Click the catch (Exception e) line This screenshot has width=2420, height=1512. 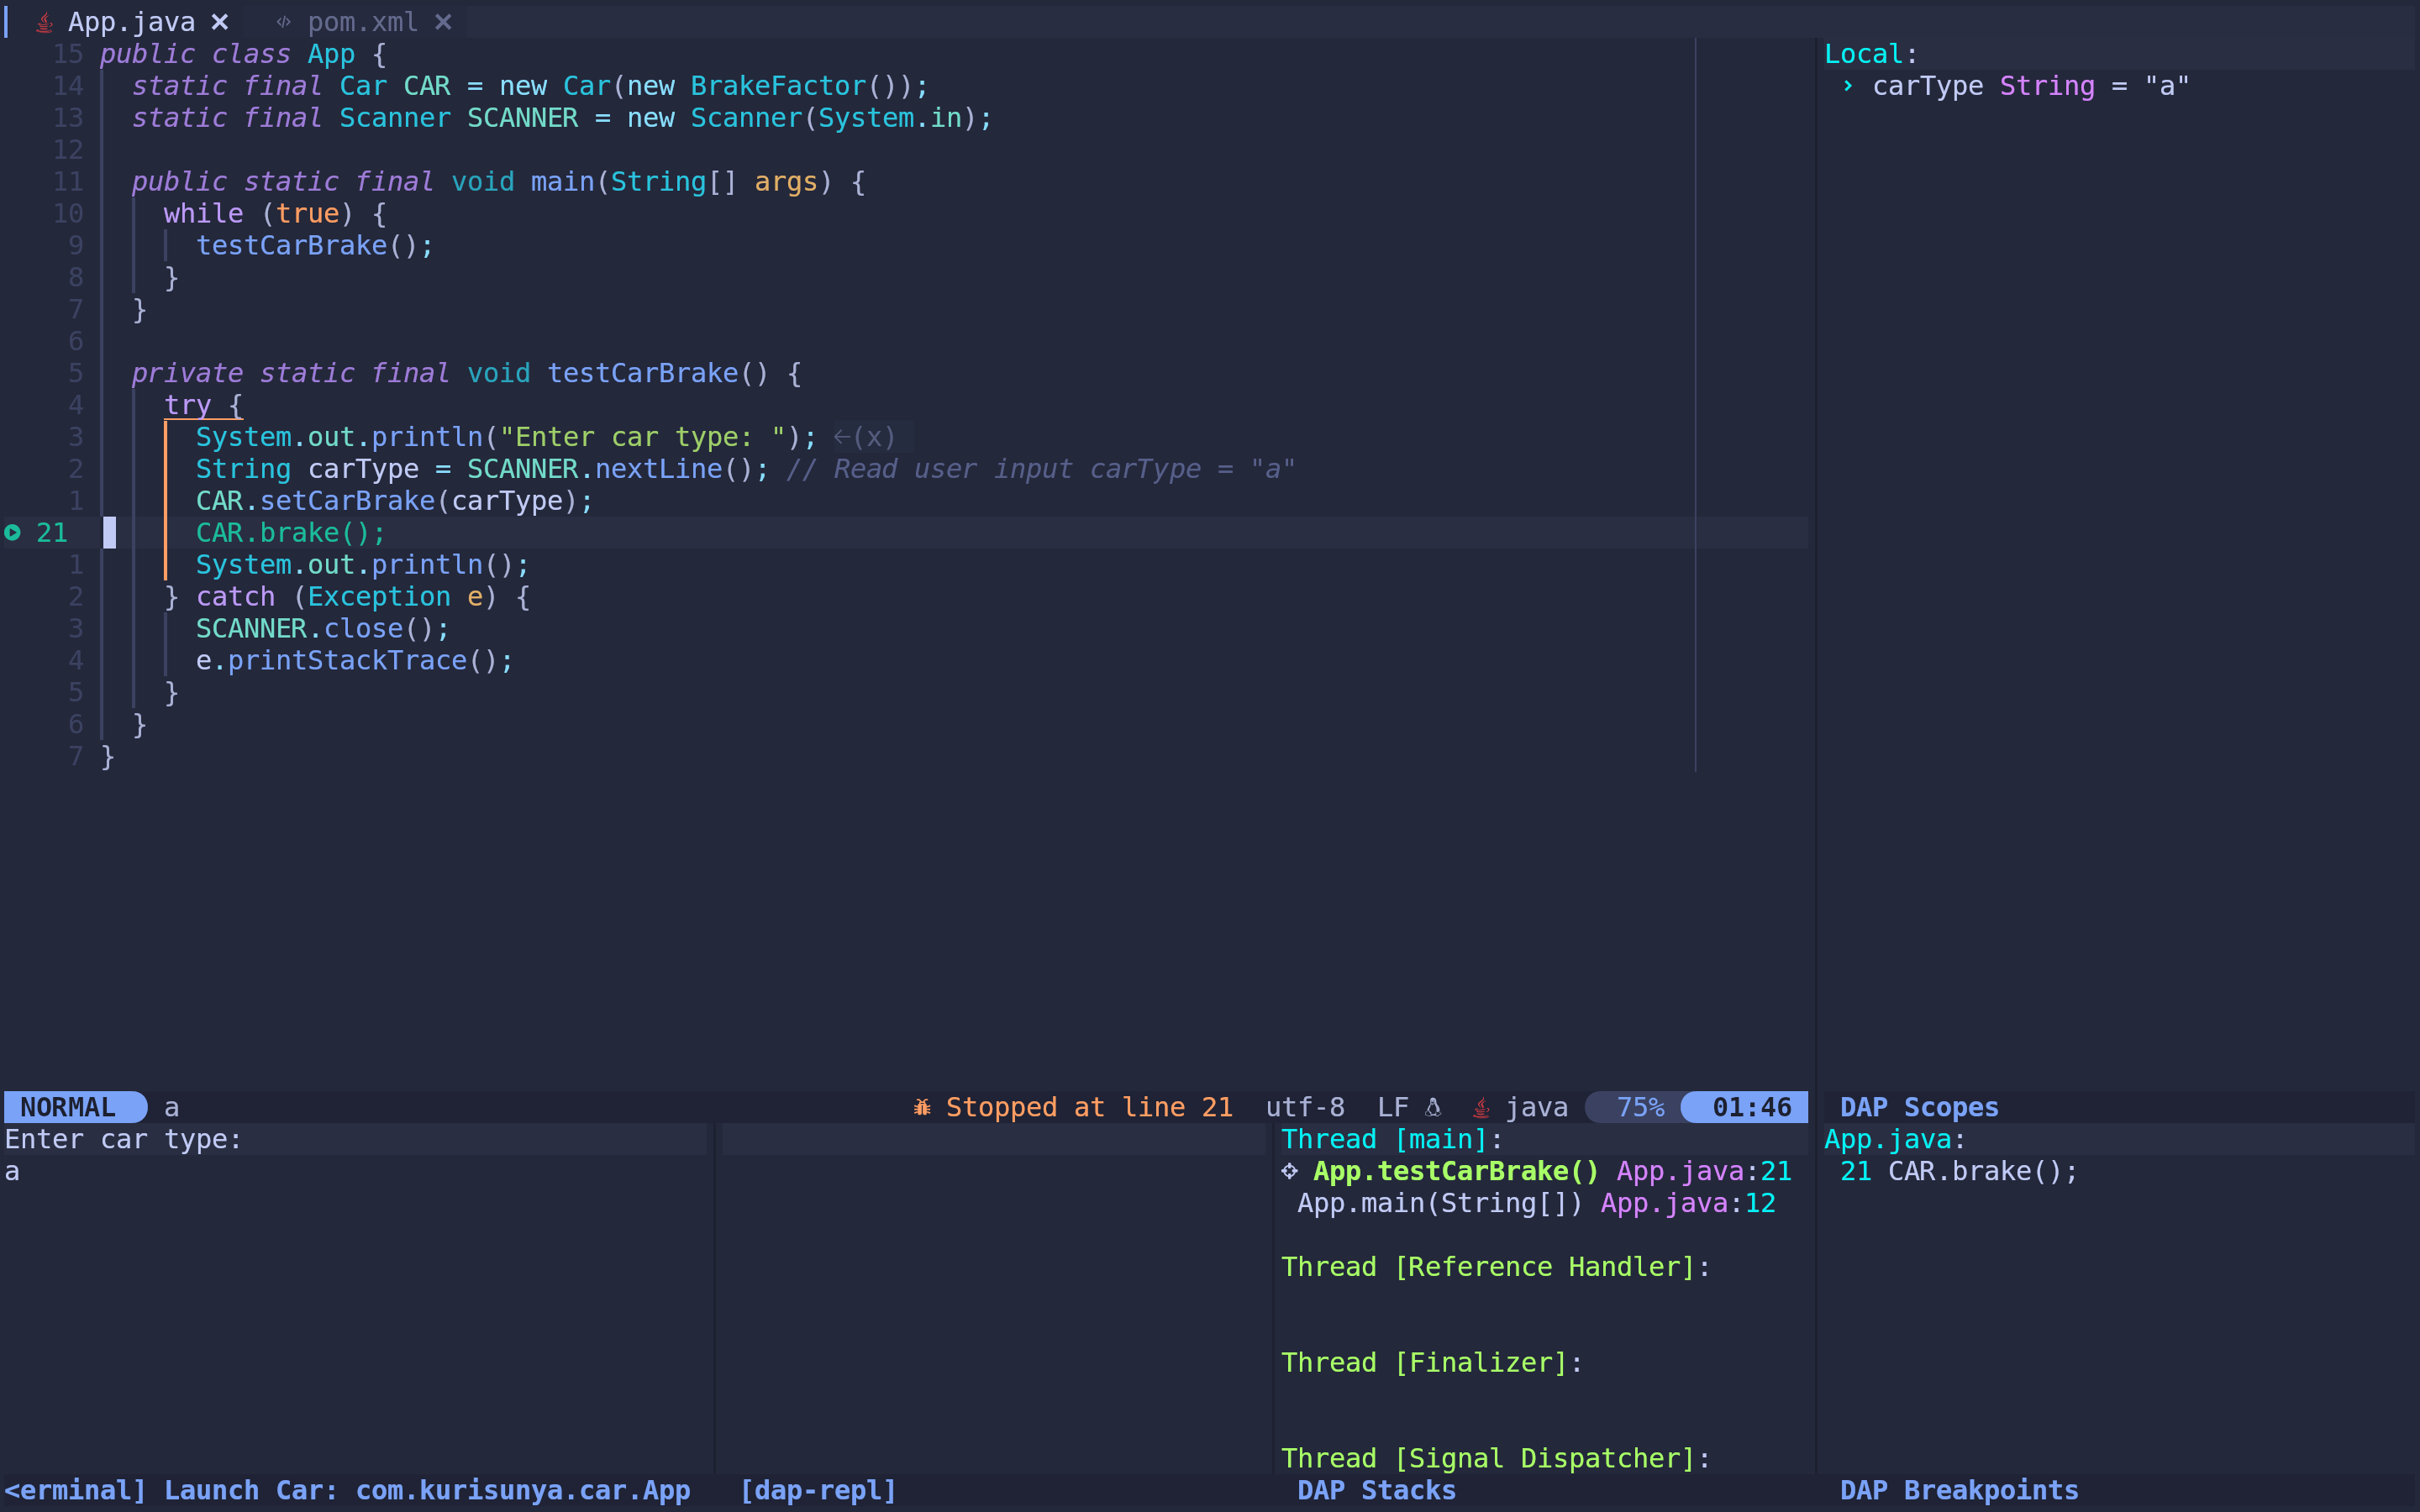346,597
